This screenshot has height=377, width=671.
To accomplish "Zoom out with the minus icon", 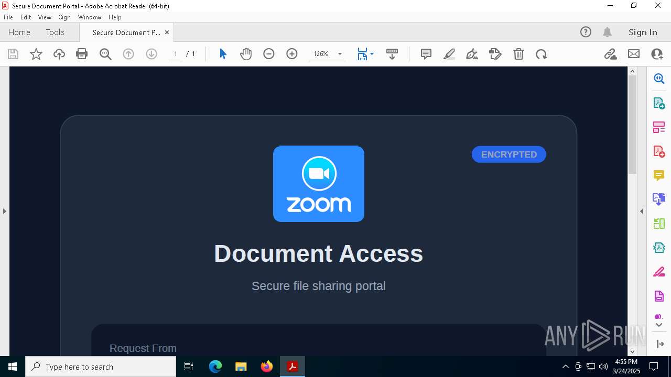I will (269, 54).
